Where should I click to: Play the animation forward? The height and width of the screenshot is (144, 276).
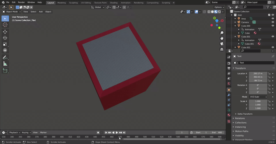(117, 133)
